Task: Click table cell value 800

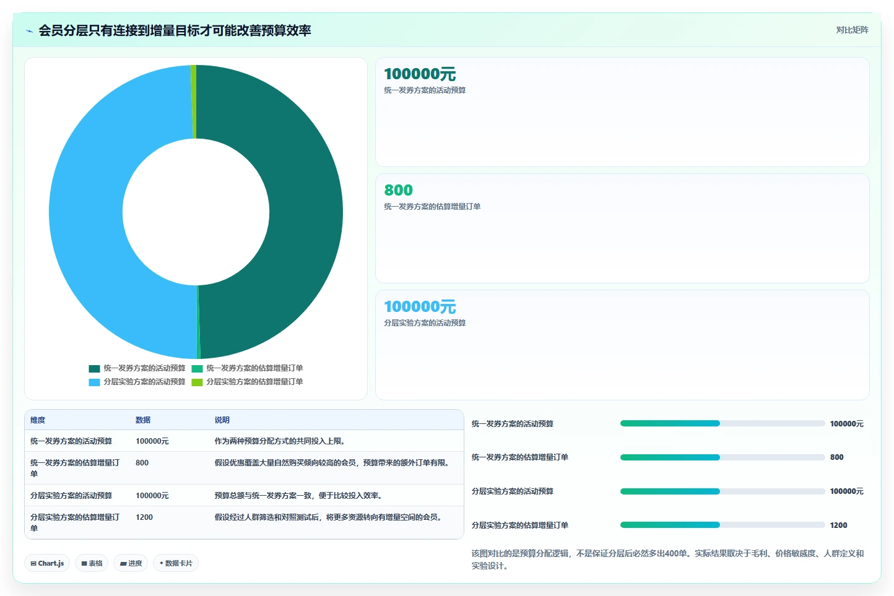Action: (142, 463)
